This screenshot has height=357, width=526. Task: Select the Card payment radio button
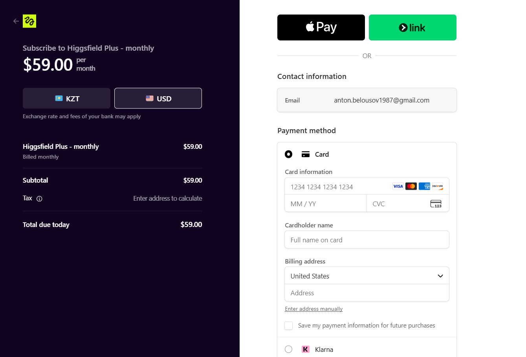(x=289, y=154)
